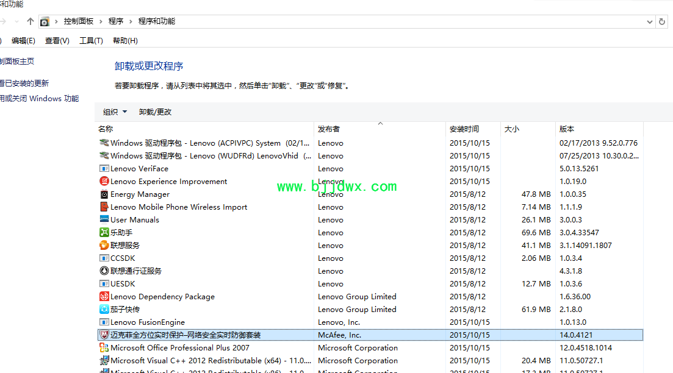The height and width of the screenshot is (373, 673).
Task: Open 启用或关闭 Windows 功能 link
Action: coord(39,99)
